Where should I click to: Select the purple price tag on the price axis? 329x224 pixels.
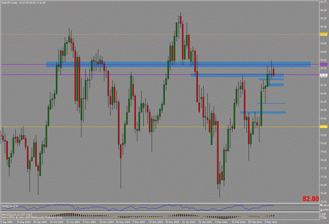(324, 65)
